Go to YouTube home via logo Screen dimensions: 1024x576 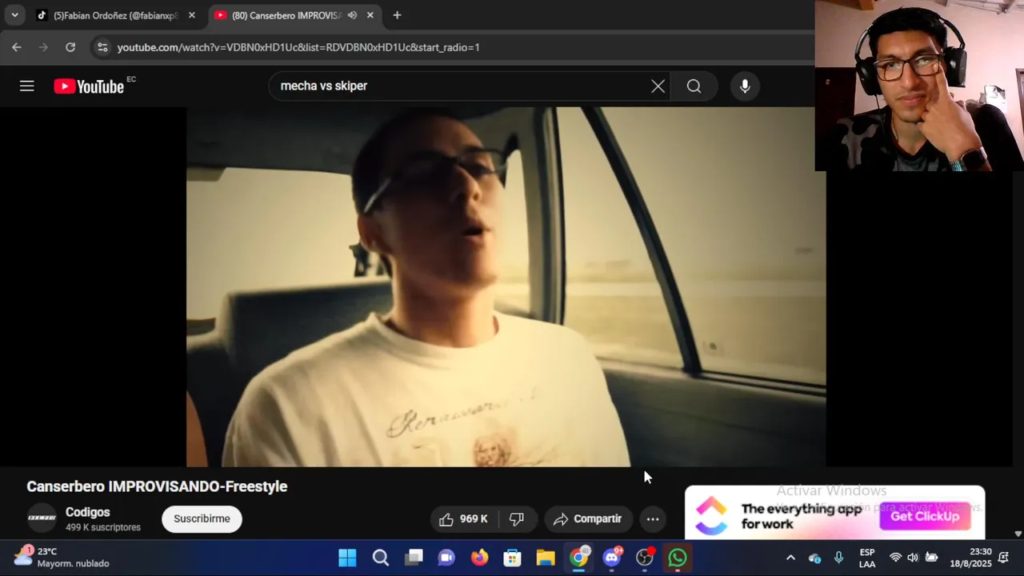tap(89, 86)
